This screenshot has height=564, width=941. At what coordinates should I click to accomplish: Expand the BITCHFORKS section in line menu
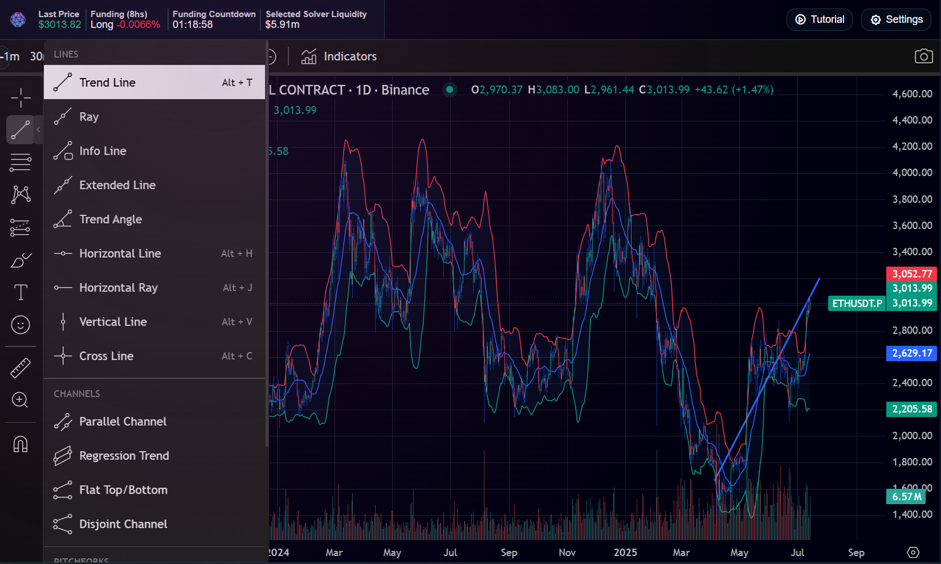click(82, 559)
